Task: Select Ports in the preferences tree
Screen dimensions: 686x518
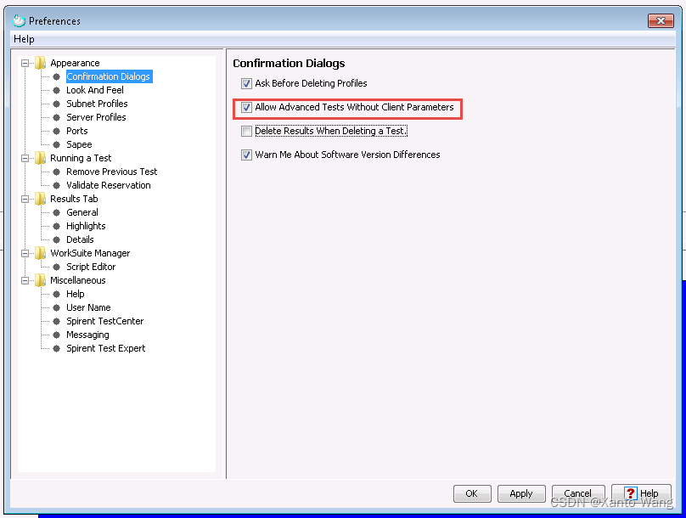Action: (77, 131)
